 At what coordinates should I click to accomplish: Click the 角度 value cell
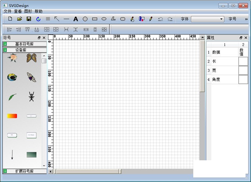coord(243,80)
